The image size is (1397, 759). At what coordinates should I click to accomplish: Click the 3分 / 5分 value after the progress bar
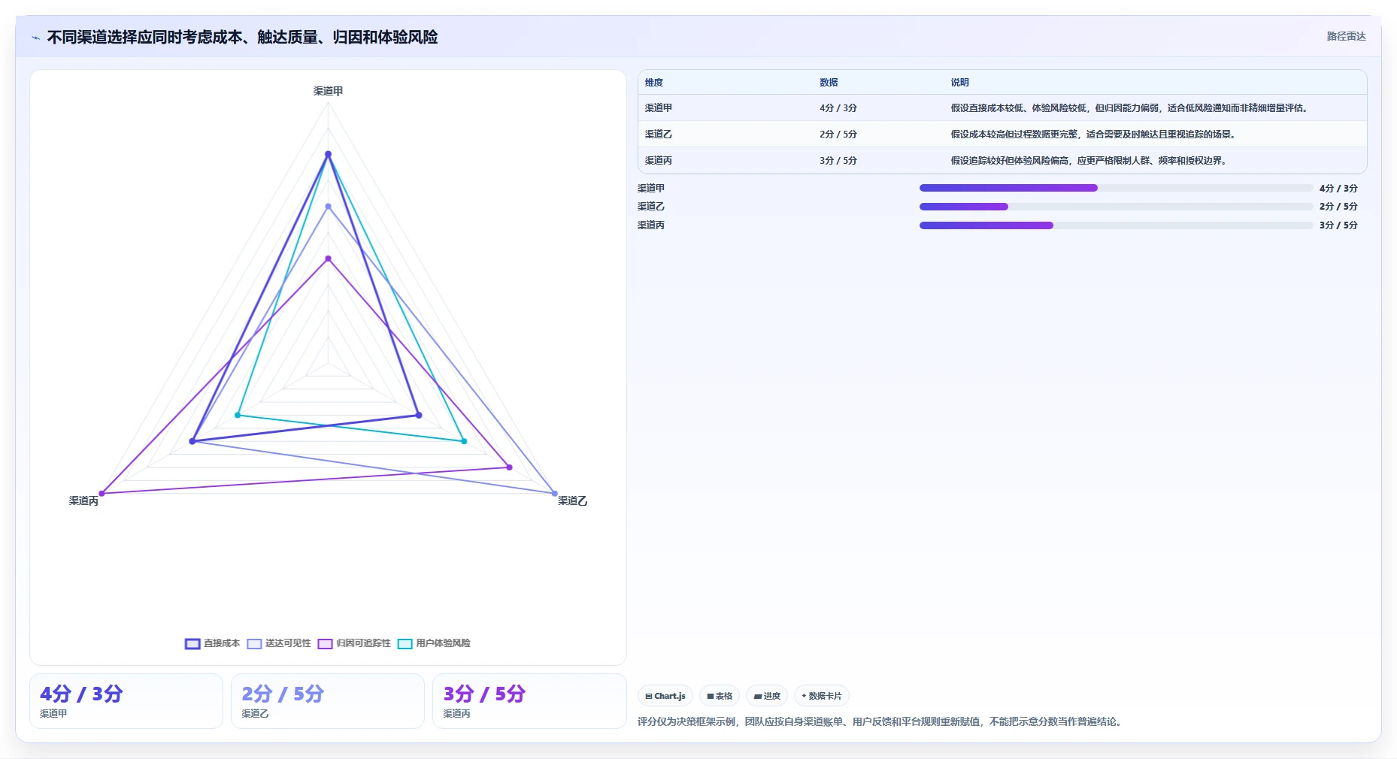click(x=1338, y=225)
